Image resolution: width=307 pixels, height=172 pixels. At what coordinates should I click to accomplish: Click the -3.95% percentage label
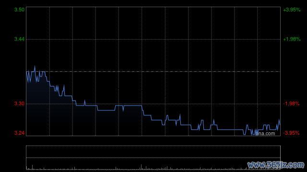coord(291,133)
